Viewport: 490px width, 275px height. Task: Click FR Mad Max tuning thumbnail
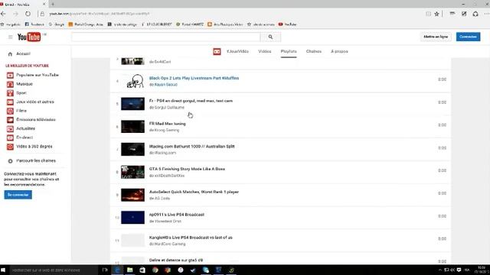tap(132, 127)
